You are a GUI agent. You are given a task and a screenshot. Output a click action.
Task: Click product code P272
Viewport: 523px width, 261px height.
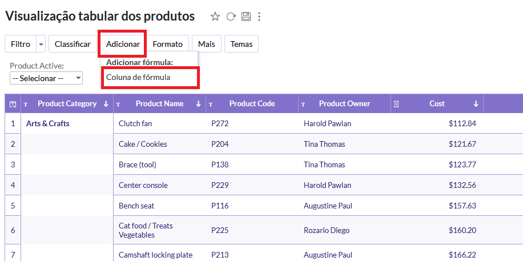pos(220,124)
